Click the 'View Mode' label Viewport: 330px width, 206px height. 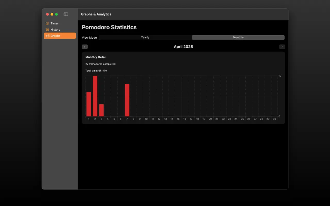coord(89,38)
